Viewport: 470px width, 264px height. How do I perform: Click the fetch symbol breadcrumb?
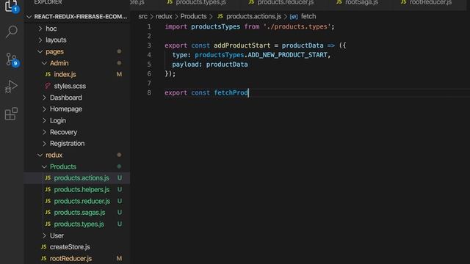coord(308,16)
